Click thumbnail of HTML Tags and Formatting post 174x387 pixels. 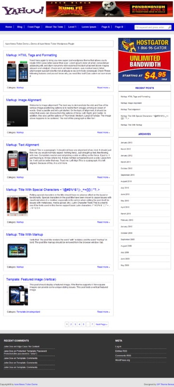(x=17, y=71)
